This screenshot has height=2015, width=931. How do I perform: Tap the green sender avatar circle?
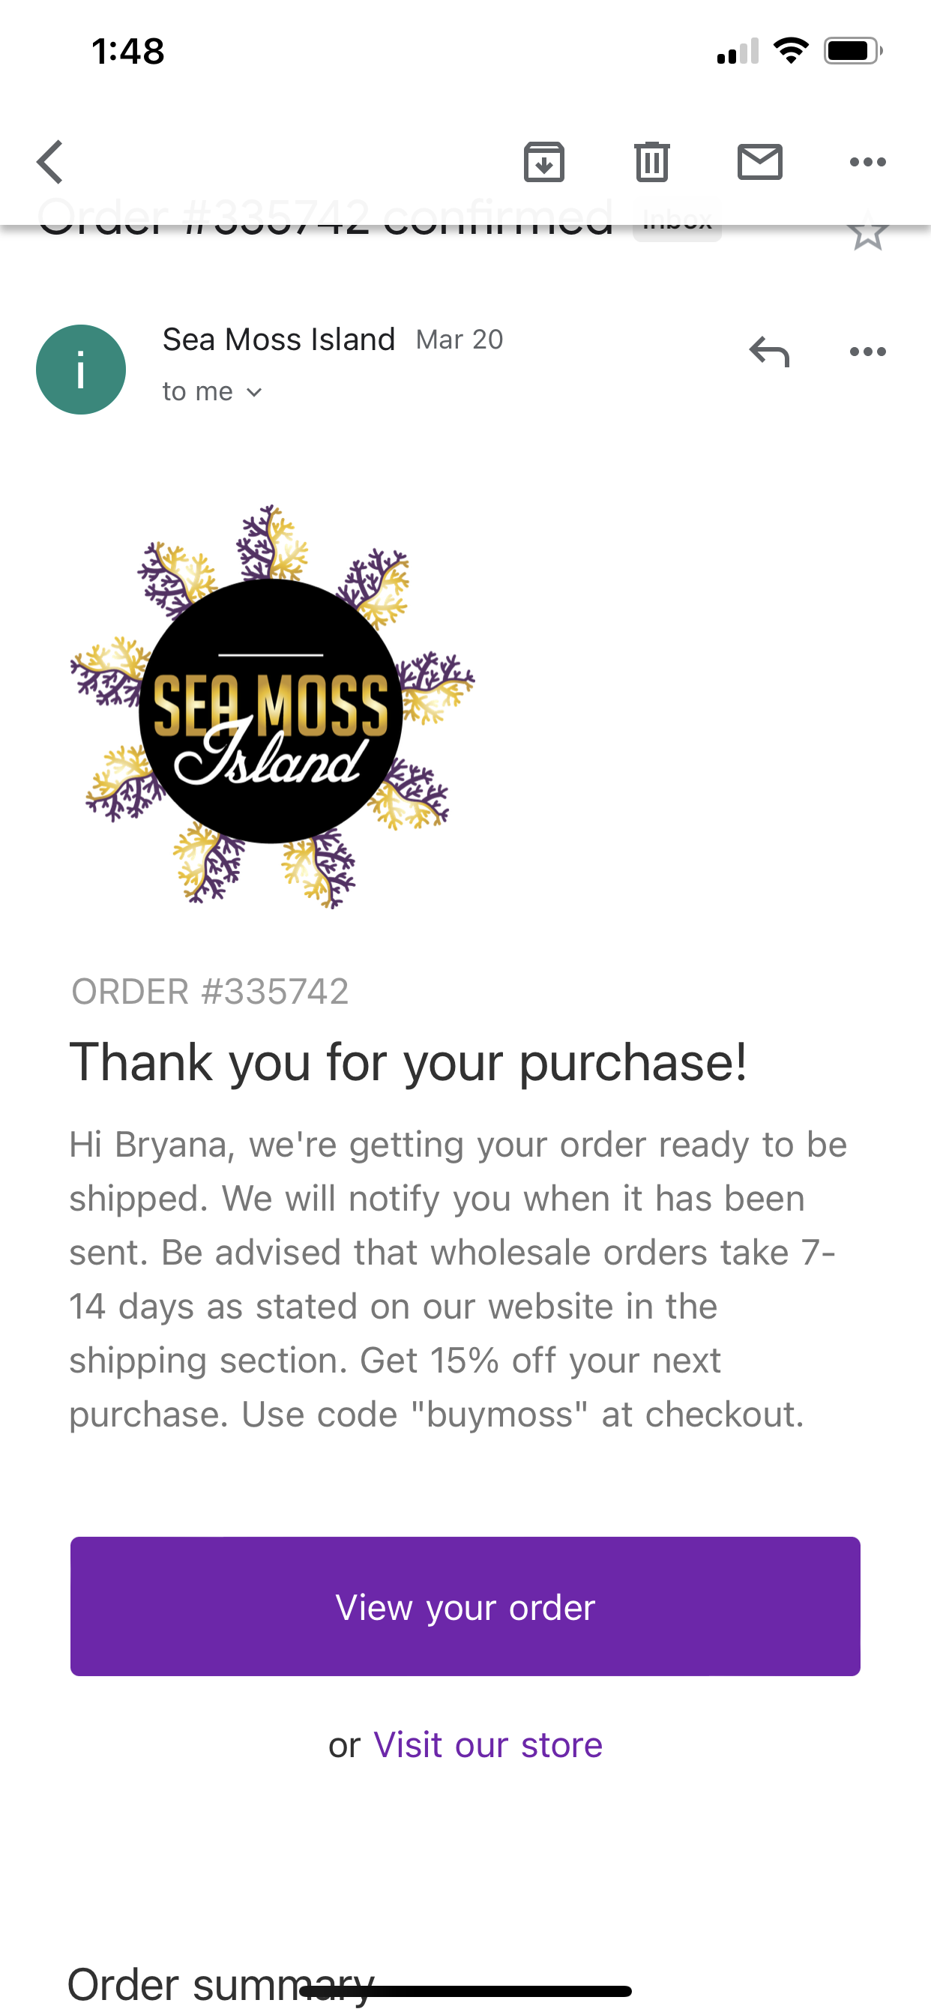click(x=81, y=370)
